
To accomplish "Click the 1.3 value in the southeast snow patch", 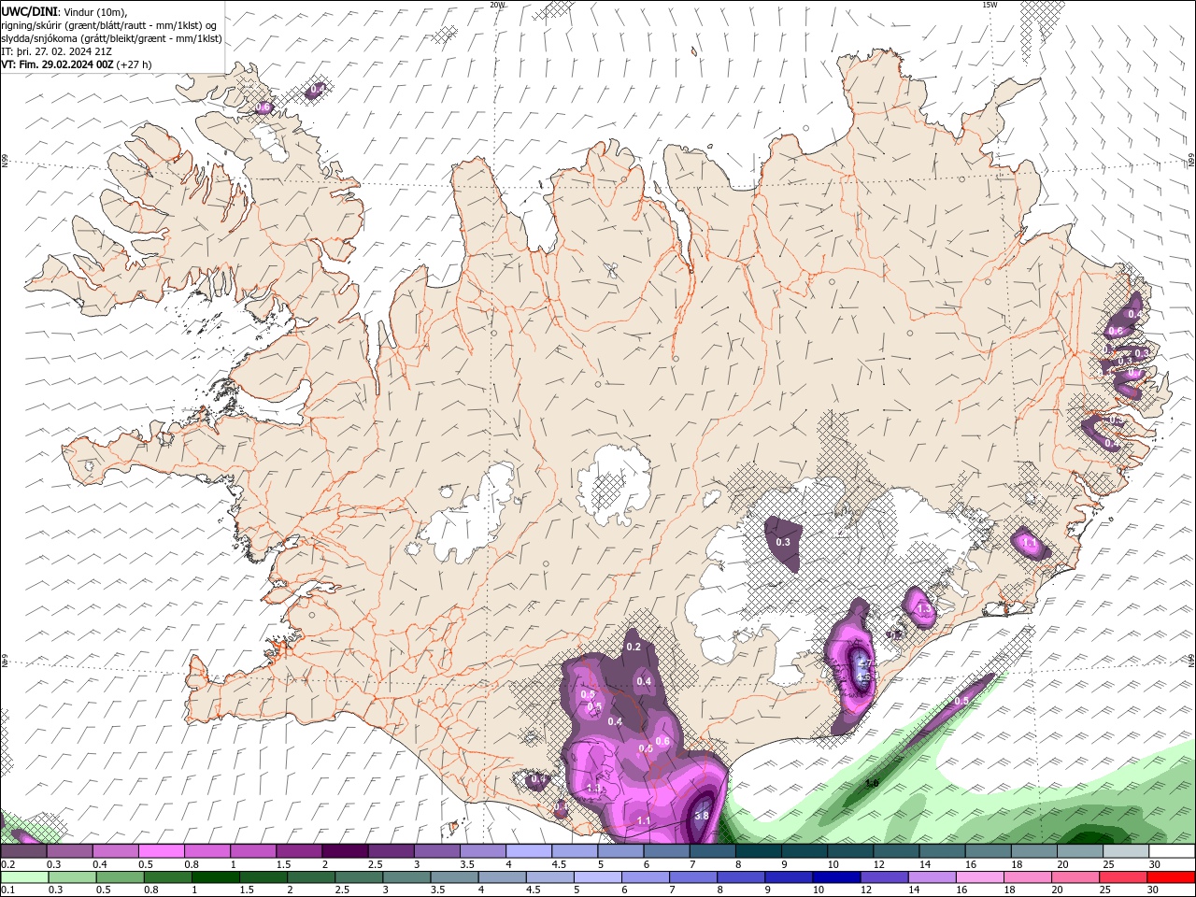I will tap(923, 608).
